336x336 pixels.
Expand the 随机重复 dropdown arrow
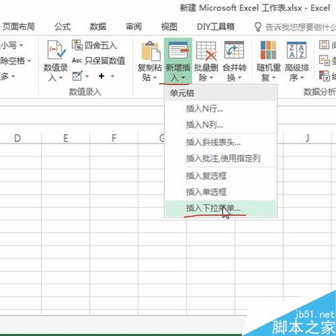[274, 78]
